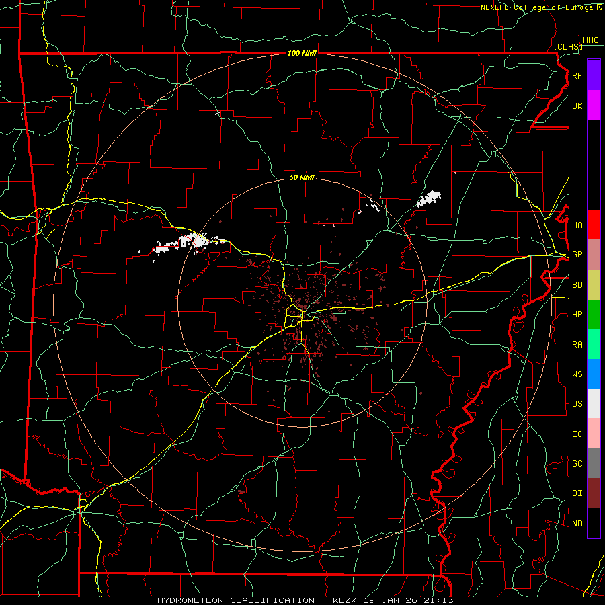Image resolution: width=605 pixels, height=605 pixels.
Task: Click the IC pink legend swatch
Action: pos(594,434)
